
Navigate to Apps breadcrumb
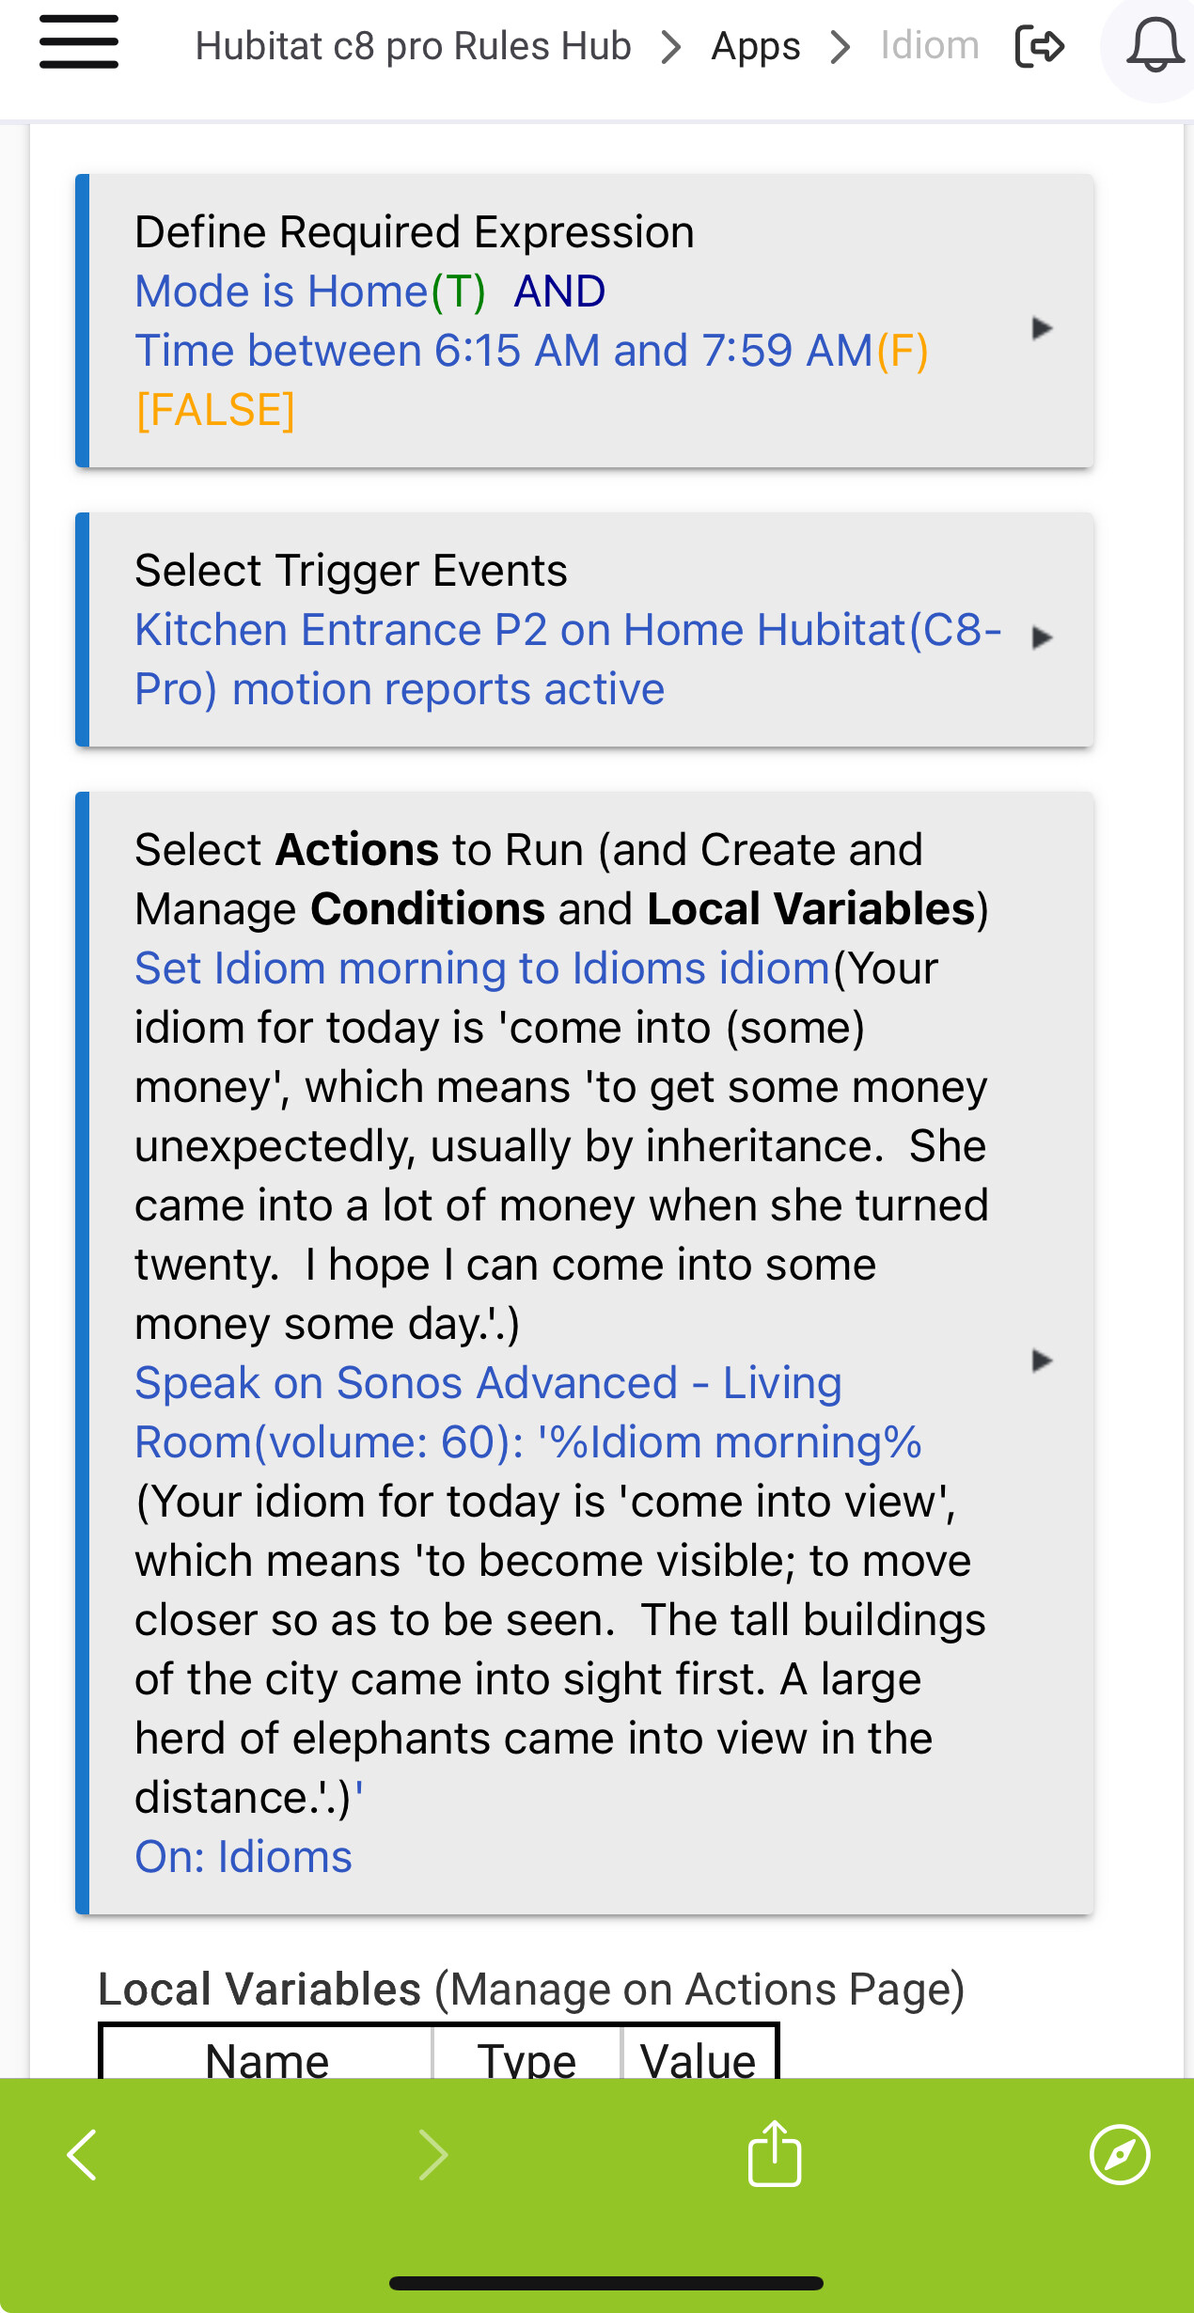coord(756,46)
